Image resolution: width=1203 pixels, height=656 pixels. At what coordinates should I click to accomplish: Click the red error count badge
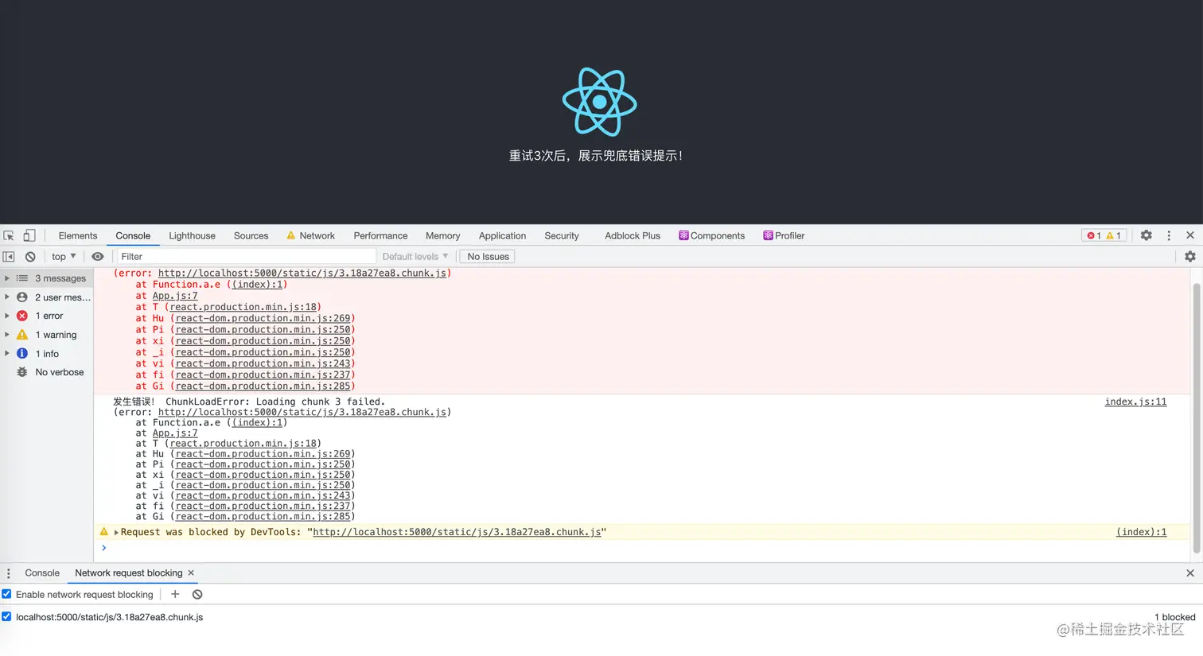click(1094, 235)
